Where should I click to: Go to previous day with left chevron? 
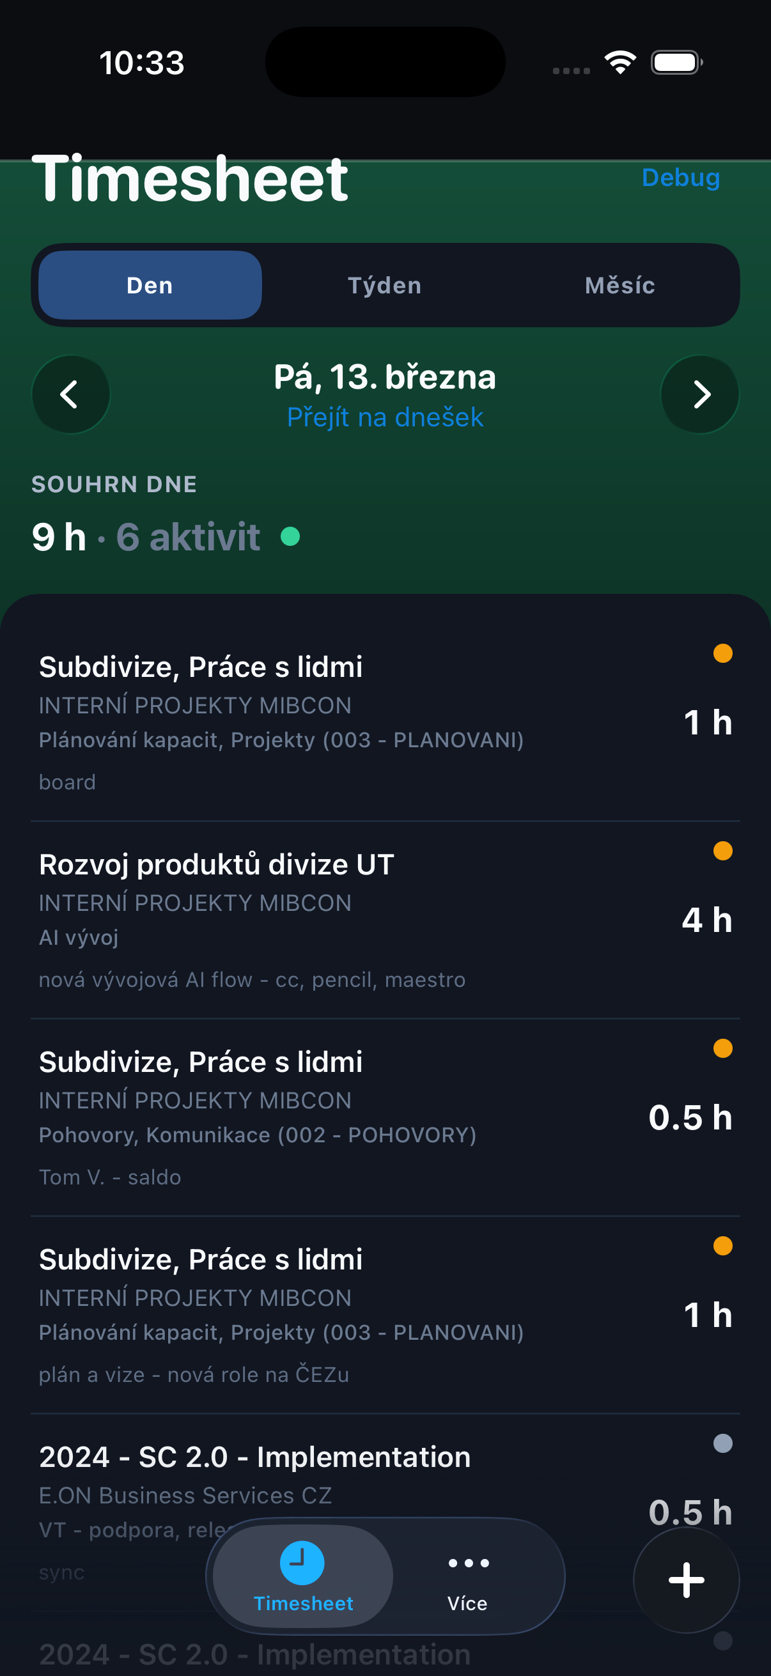click(70, 394)
